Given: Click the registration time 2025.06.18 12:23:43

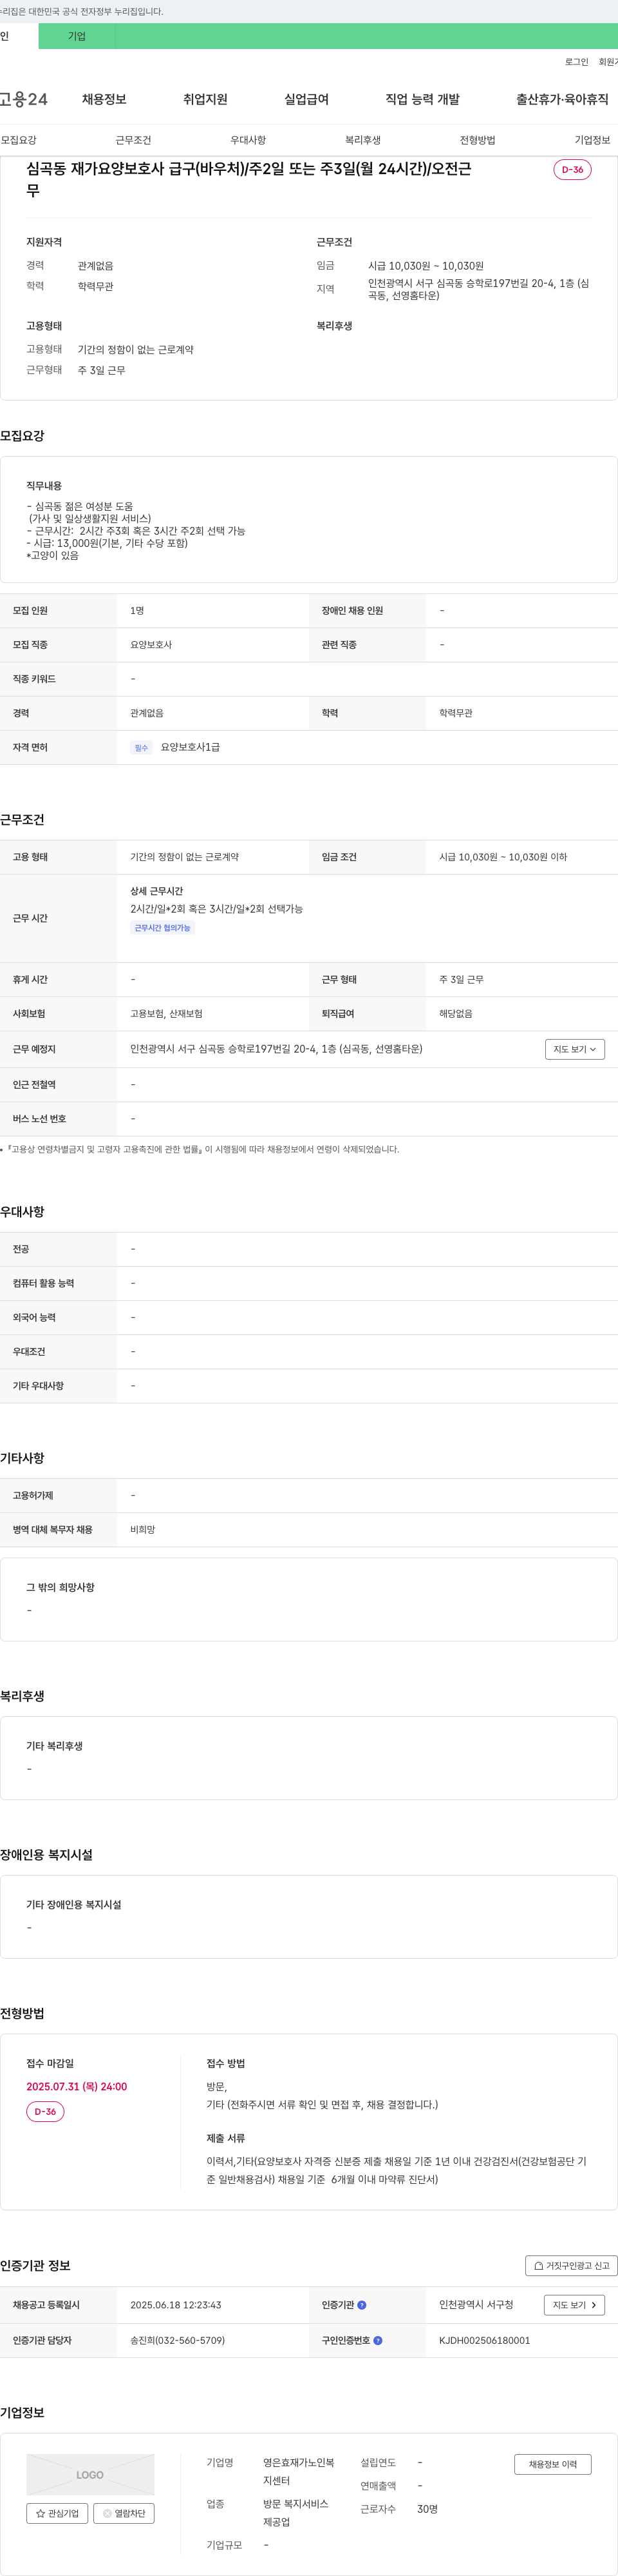Looking at the screenshot, I should [x=176, y=2305].
